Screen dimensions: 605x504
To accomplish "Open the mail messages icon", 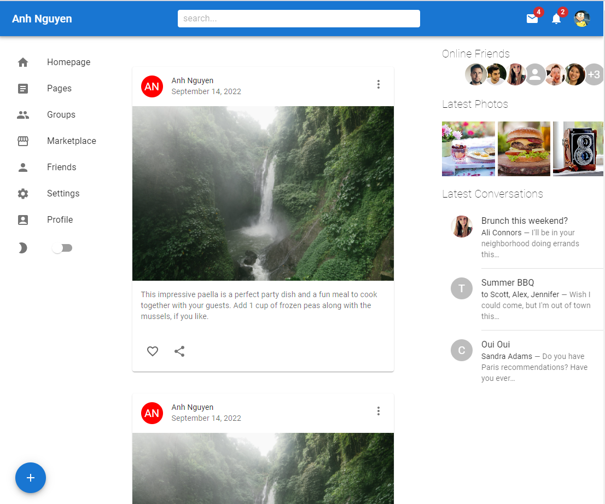I will (532, 19).
